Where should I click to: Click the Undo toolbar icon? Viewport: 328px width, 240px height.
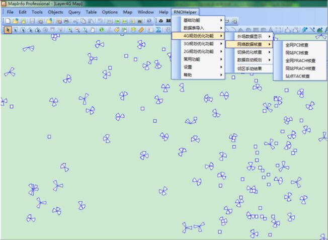(x=100, y=21)
